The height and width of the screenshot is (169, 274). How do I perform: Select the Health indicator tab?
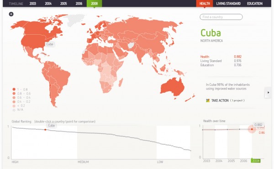click(205, 4)
